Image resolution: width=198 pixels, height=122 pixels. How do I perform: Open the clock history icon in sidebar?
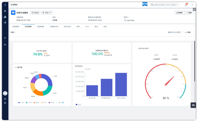(5, 45)
